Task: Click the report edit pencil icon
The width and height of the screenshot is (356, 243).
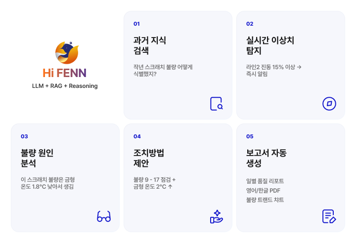Action: [x=329, y=216]
